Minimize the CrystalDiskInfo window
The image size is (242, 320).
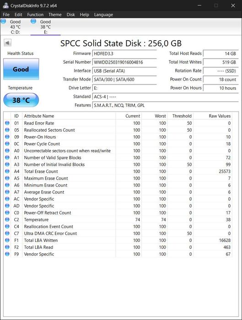tap(199, 5)
